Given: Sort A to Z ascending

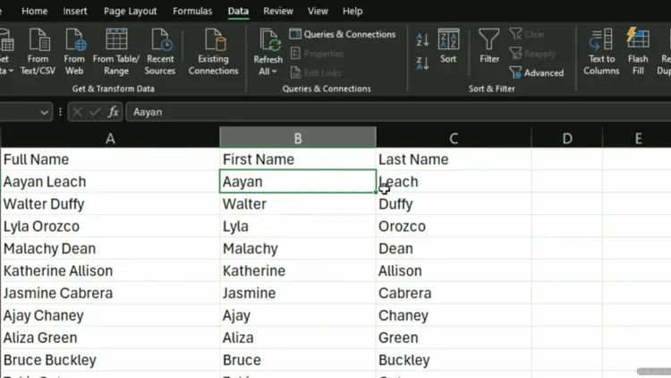Looking at the screenshot, I should pos(422,39).
